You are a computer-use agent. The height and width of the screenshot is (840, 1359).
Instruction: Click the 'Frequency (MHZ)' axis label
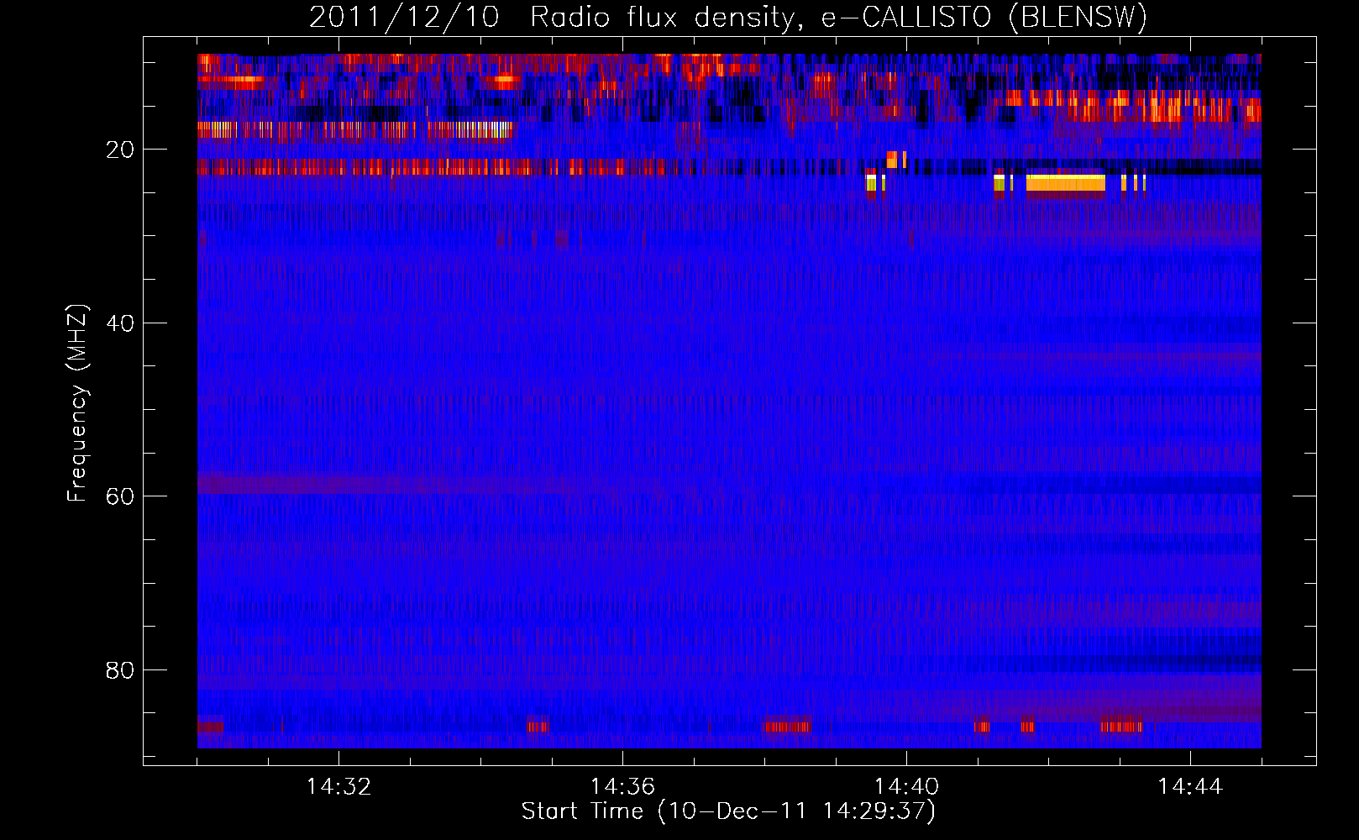coord(77,403)
